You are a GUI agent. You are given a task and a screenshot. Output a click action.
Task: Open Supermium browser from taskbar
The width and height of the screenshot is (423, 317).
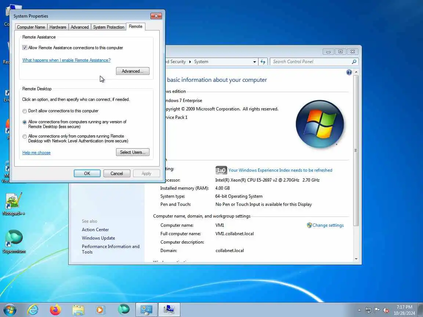point(123,309)
